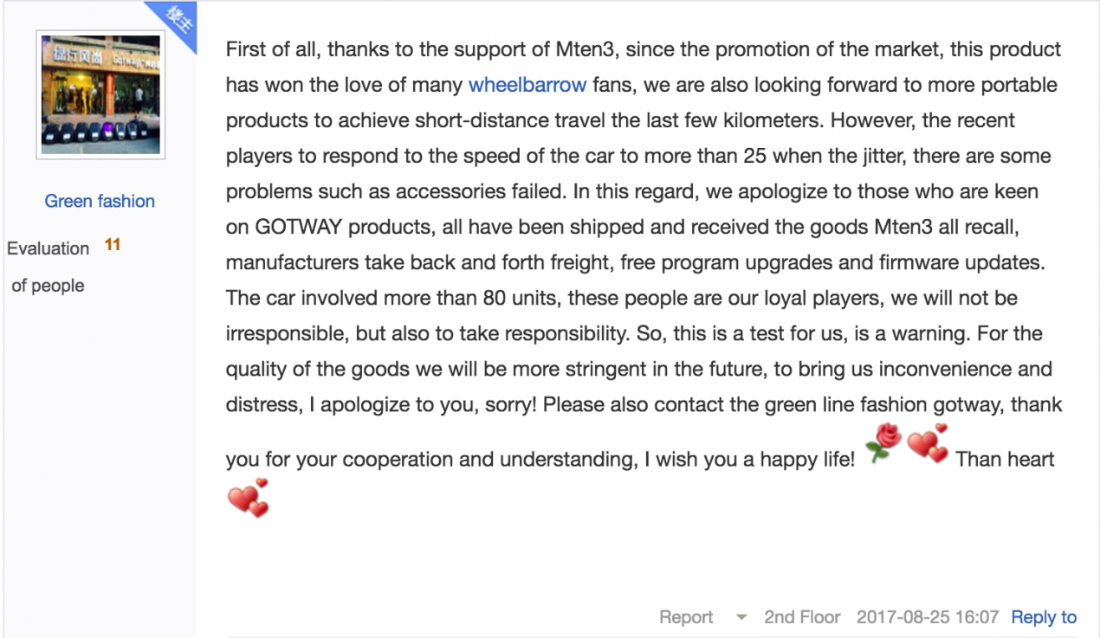Click the rose emoji in the post
Viewport: 1100px width, 638px height.
[883, 443]
